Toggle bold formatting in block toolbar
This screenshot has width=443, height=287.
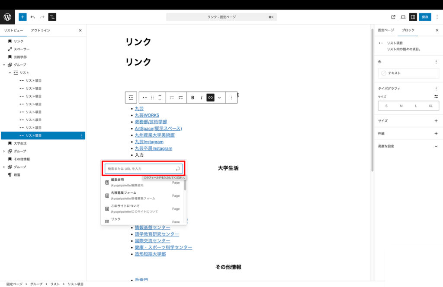point(193,98)
